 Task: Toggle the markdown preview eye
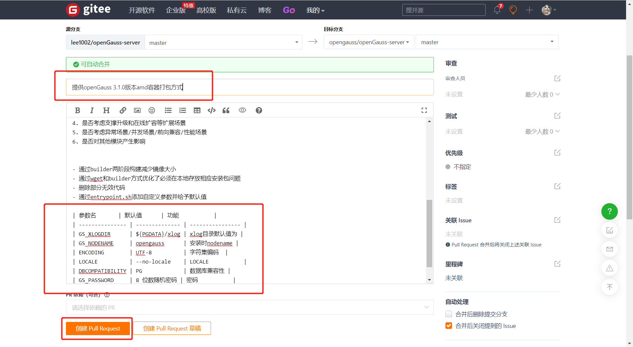tap(242, 110)
